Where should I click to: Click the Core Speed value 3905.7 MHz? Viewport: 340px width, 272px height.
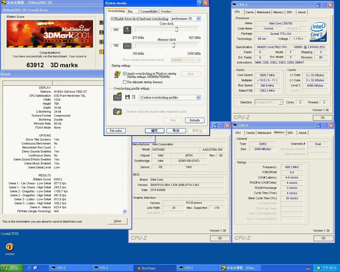(x=267, y=75)
